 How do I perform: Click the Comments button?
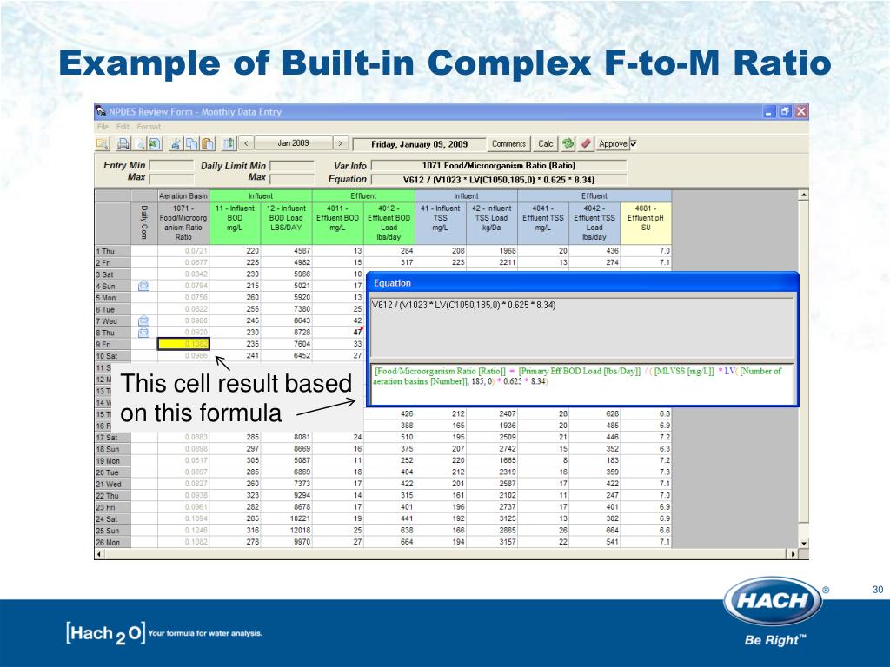(508, 144)
